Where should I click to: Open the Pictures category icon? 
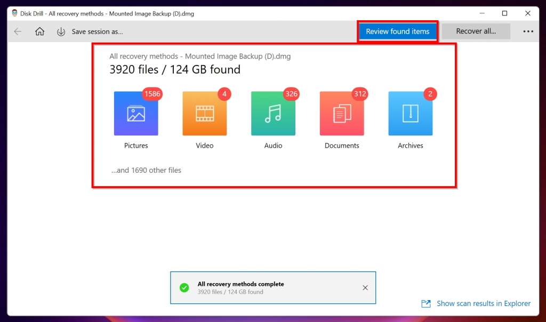[x=136, y=112]
